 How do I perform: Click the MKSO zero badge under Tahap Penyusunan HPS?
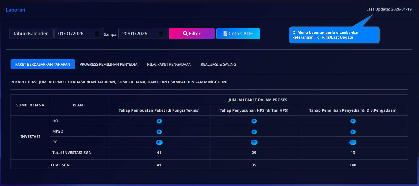[x=254, y=132]
